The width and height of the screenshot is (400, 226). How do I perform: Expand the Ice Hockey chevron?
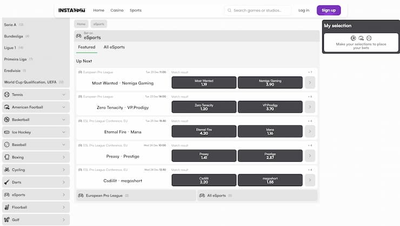point(64,132)
